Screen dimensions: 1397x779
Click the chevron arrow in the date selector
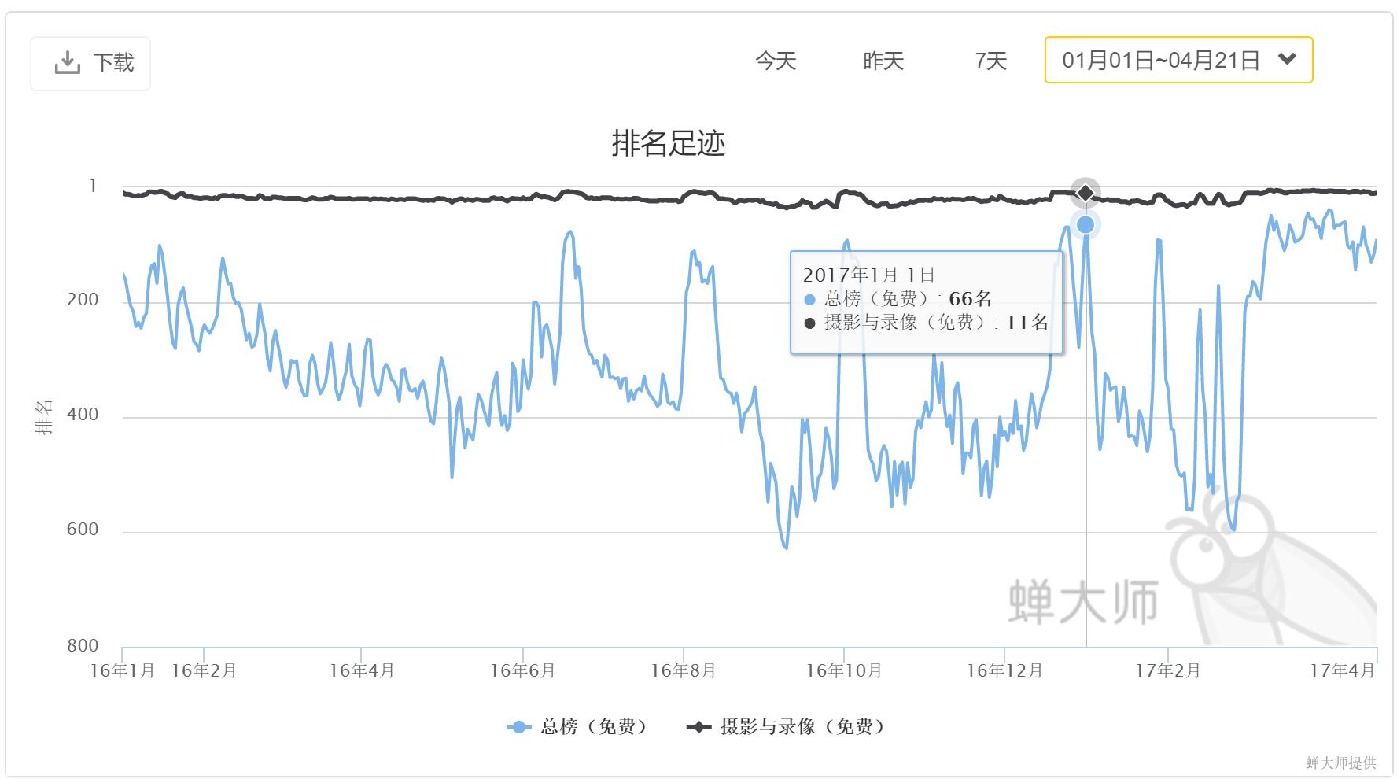pos(1286,58)
